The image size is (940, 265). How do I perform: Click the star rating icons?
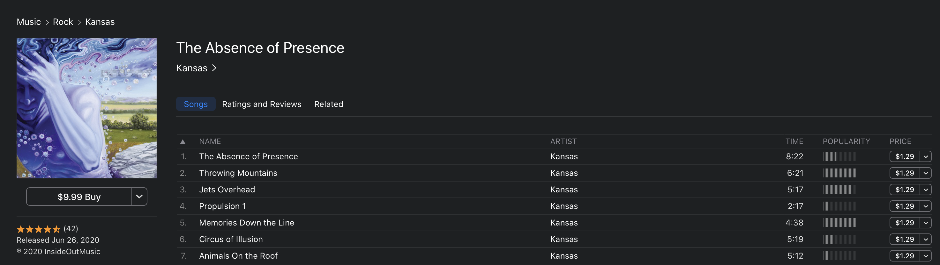38,229
